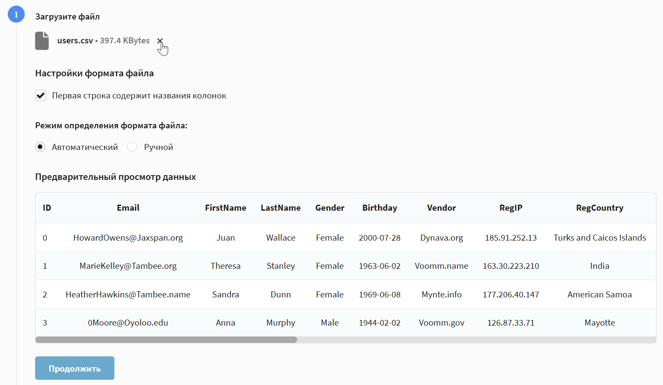Click first name Sandra cell

[x=226, y=294]
